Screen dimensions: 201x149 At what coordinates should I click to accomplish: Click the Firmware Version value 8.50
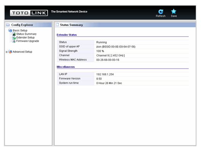pos(99,79)
